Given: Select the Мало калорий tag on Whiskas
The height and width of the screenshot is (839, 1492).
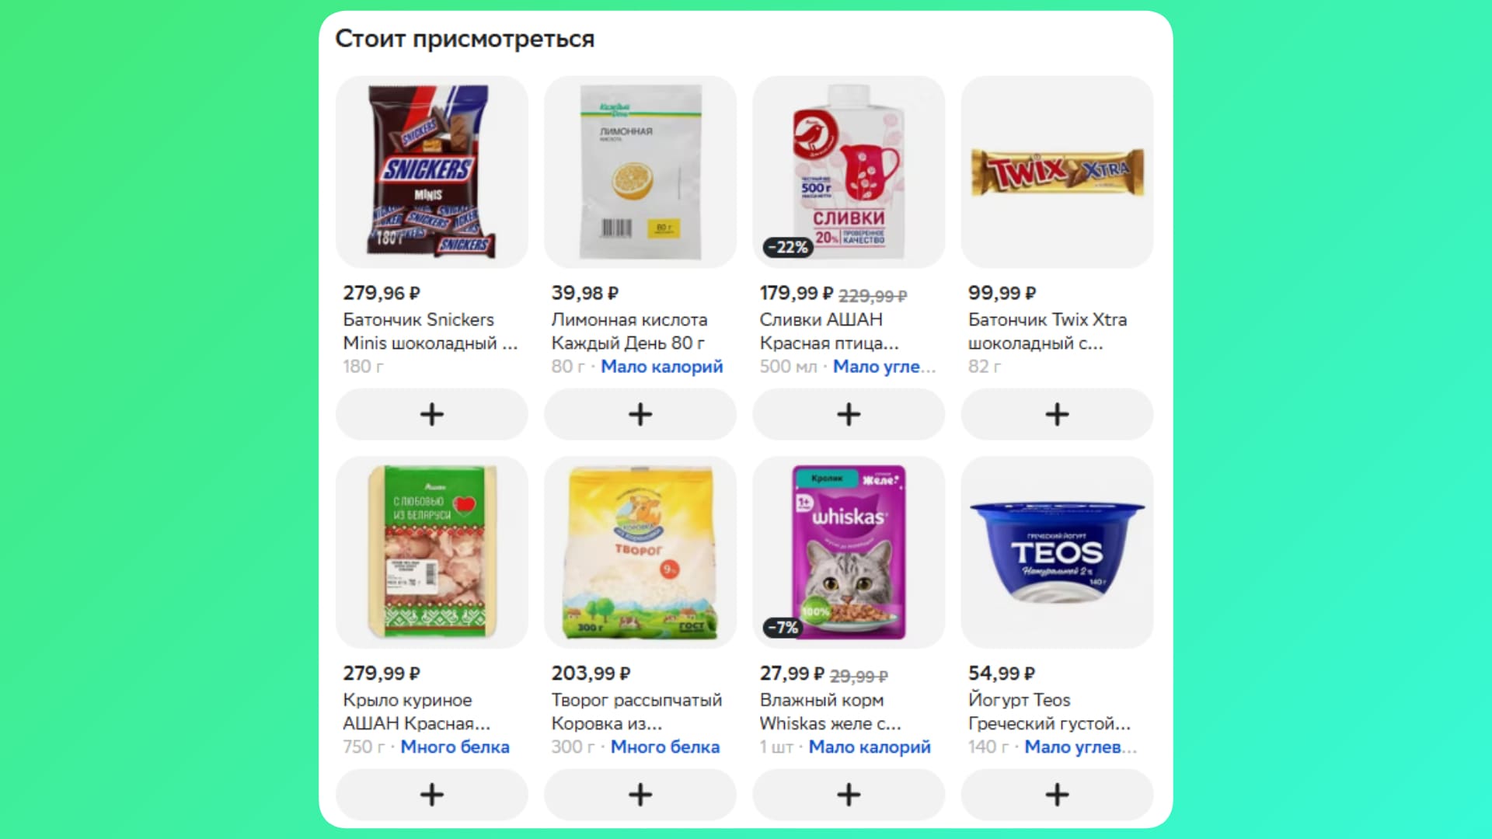Looking at the screenshot, I should tap(870, 747).
